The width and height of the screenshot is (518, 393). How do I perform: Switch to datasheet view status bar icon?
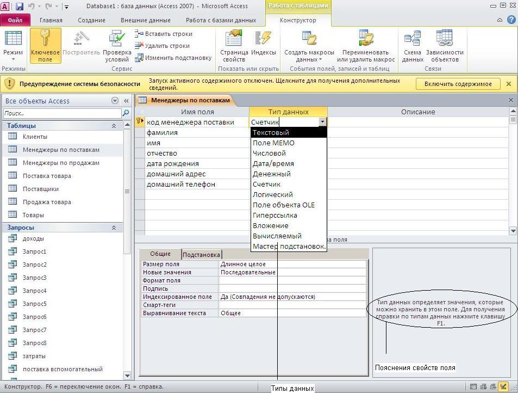pos(473,386)
